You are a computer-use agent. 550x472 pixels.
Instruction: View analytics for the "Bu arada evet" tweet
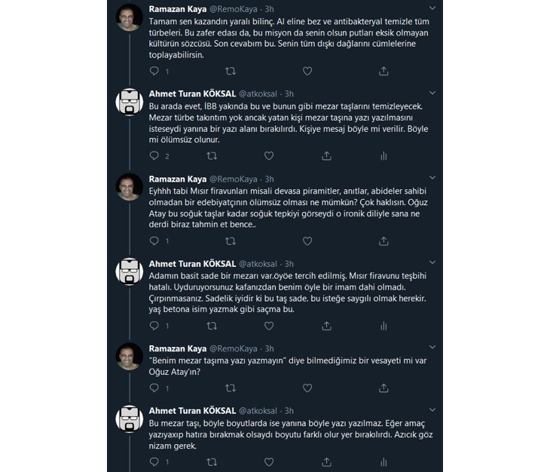click(383, 156)
